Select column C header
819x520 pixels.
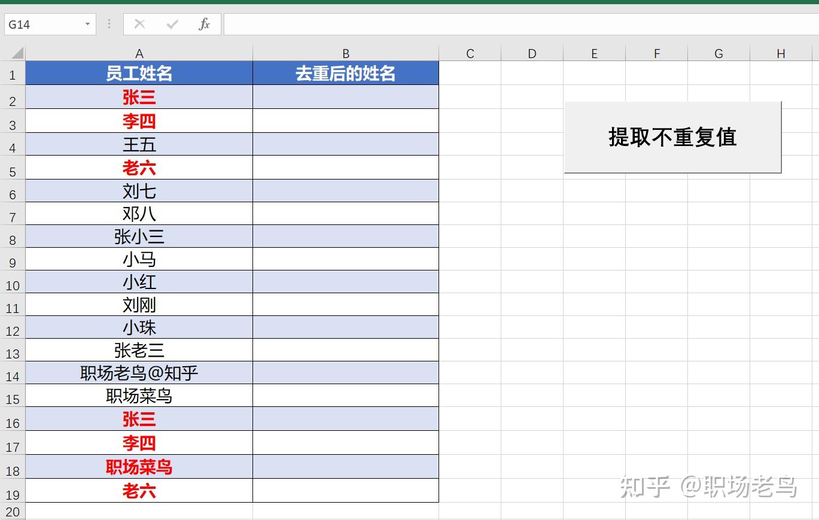[x=470, y=53]
